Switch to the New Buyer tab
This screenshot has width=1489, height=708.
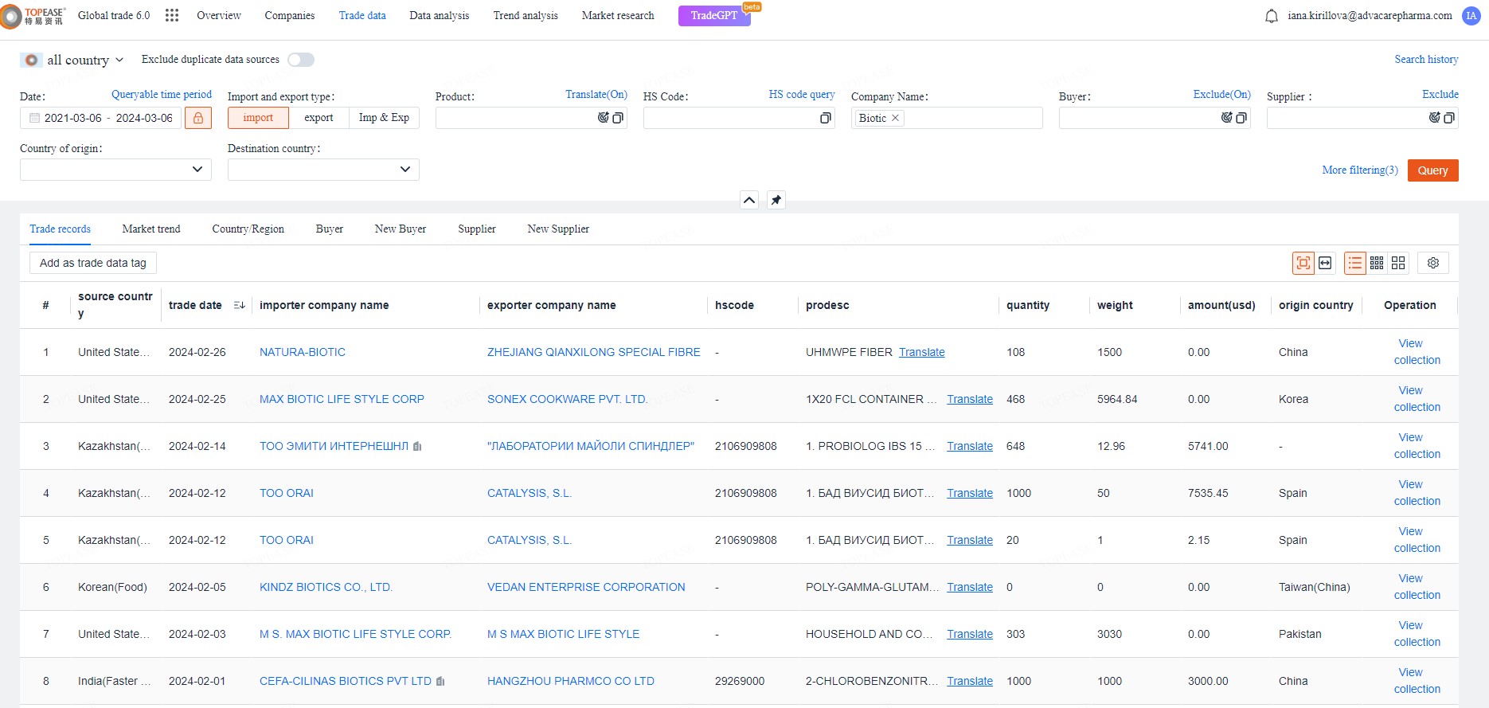pos(401,229)
